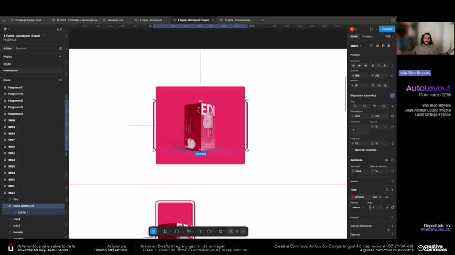Open the Actions tool in bottom toolbar
The width and height of the screenshot is (455, 255).
click(220, 231)
